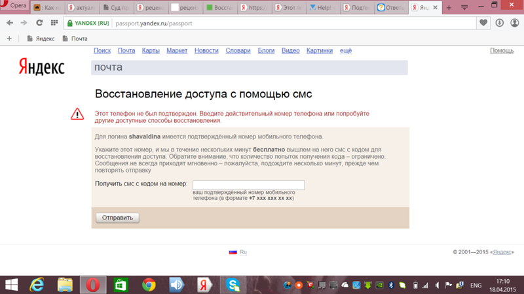Open the Speed Dial grid icon
Viewport: 524px width, 294px height.
pyautogui.click(x=54, y=23)
